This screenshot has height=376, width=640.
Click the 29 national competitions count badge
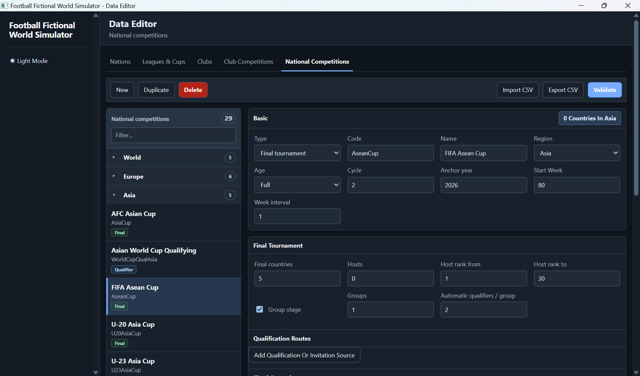[228, 118]
